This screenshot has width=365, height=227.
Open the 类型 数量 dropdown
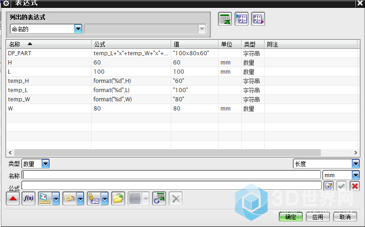click(x=46, y=163)
